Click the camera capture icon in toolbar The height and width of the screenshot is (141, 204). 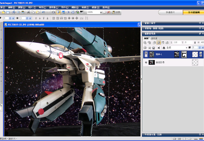click(53, 12)
